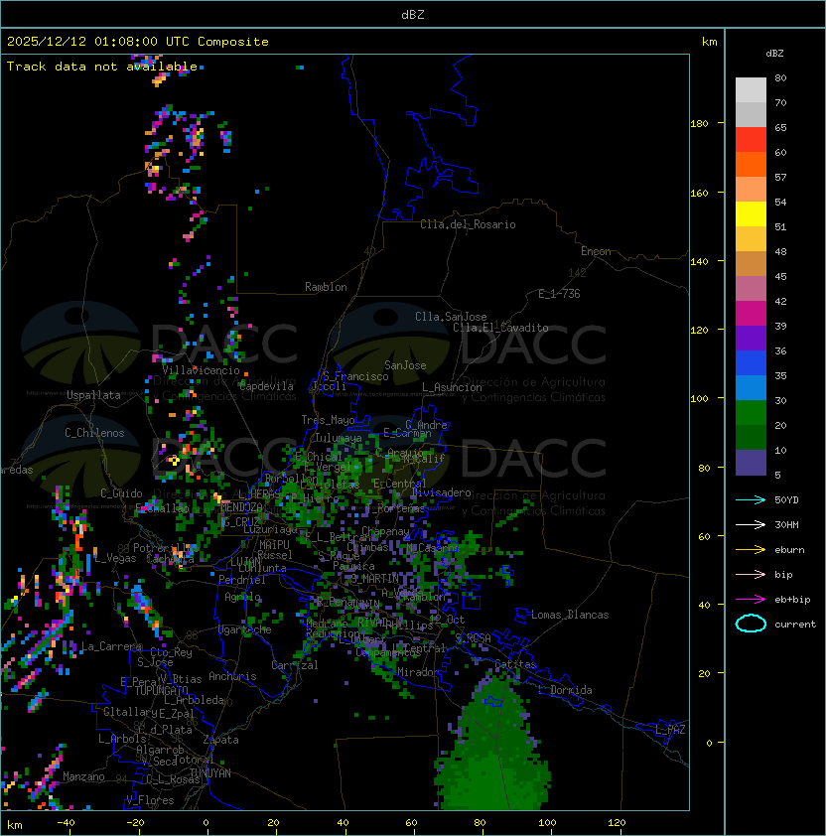Pick the purple 36-39 dBZ band
The image size is (826, 836).
tap(751, 338)
